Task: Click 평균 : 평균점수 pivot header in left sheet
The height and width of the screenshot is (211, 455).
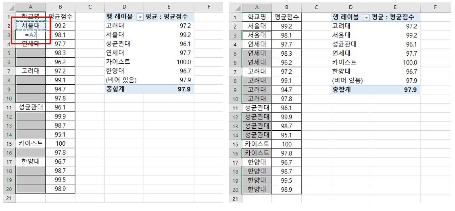Action: (167, 17)
